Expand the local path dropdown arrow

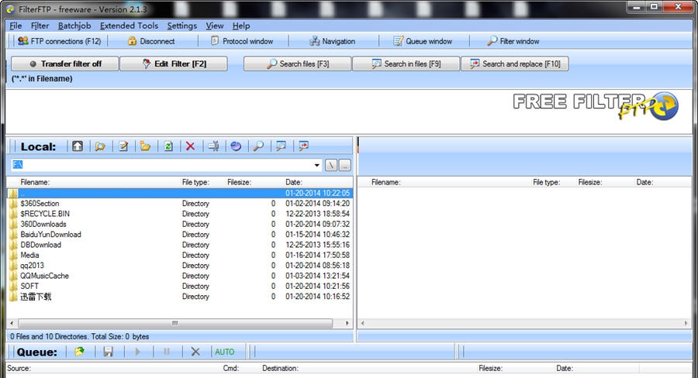pos(317,165)
